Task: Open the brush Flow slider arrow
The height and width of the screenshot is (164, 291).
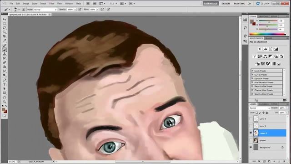Action: click(x=97, y=10)
